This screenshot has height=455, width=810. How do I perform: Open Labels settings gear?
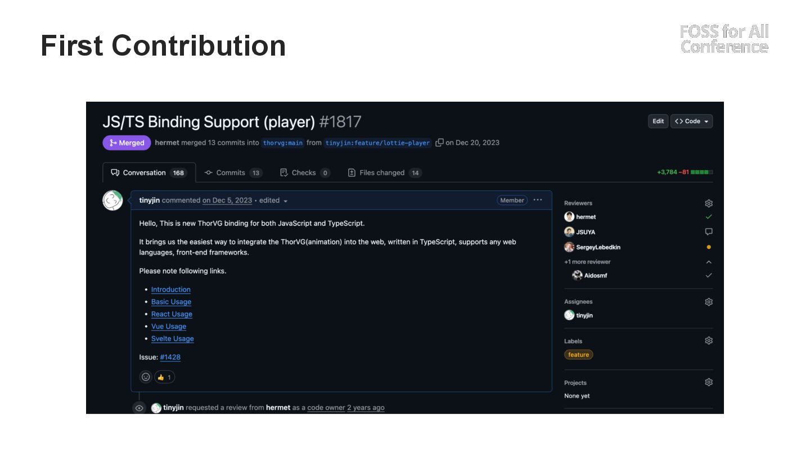click(x=709, y=340)
